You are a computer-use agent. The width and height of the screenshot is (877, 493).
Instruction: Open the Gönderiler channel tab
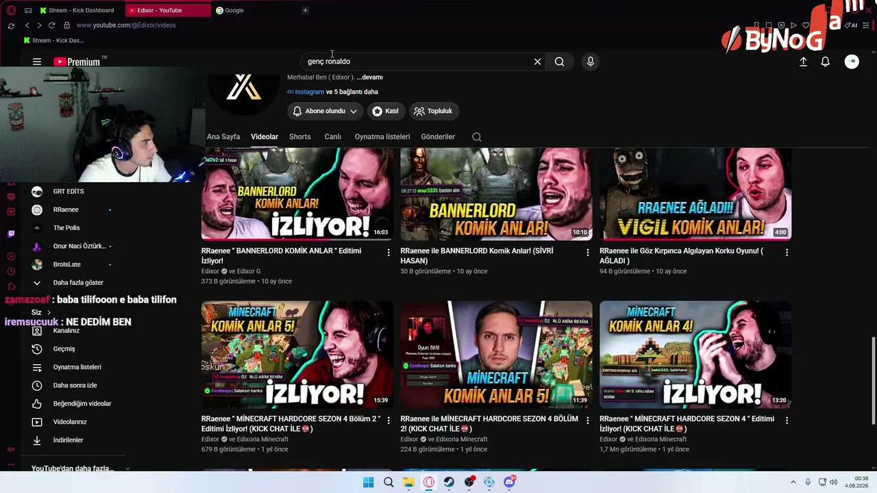point(438,137)
